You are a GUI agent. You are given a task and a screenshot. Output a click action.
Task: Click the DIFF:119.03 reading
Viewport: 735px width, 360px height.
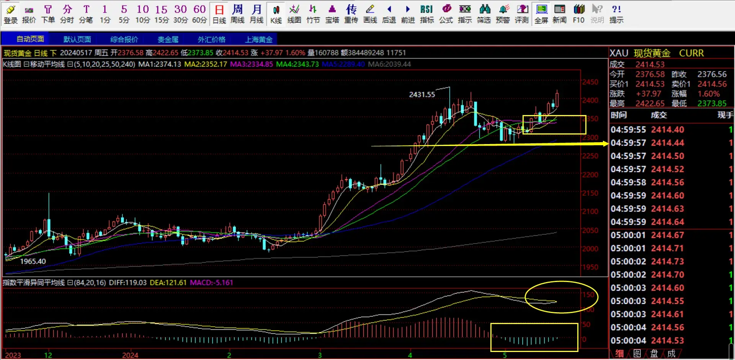click(x=128, y=283)
